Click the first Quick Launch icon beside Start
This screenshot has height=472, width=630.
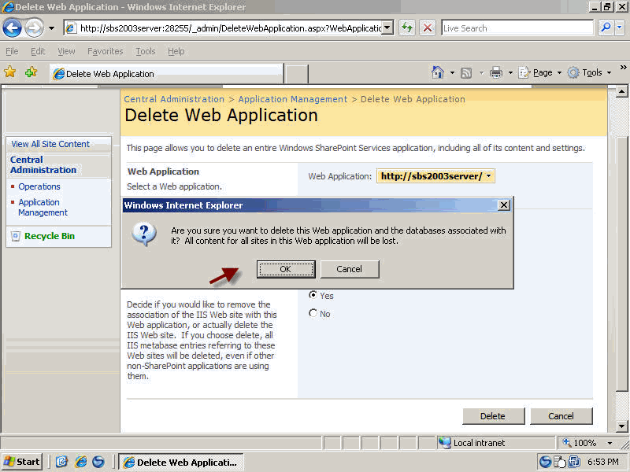[61, 462]
